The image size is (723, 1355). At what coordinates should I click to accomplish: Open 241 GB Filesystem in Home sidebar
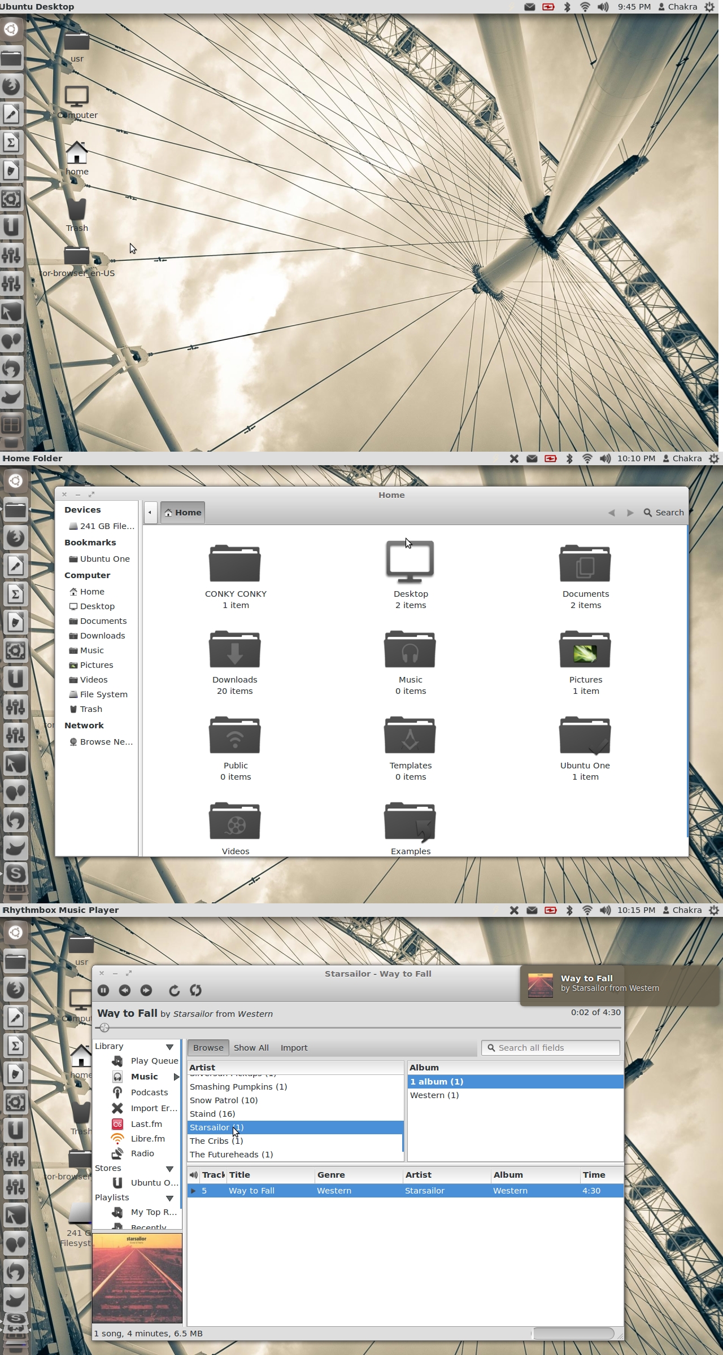pyautogui.click(x=102, y=526)
